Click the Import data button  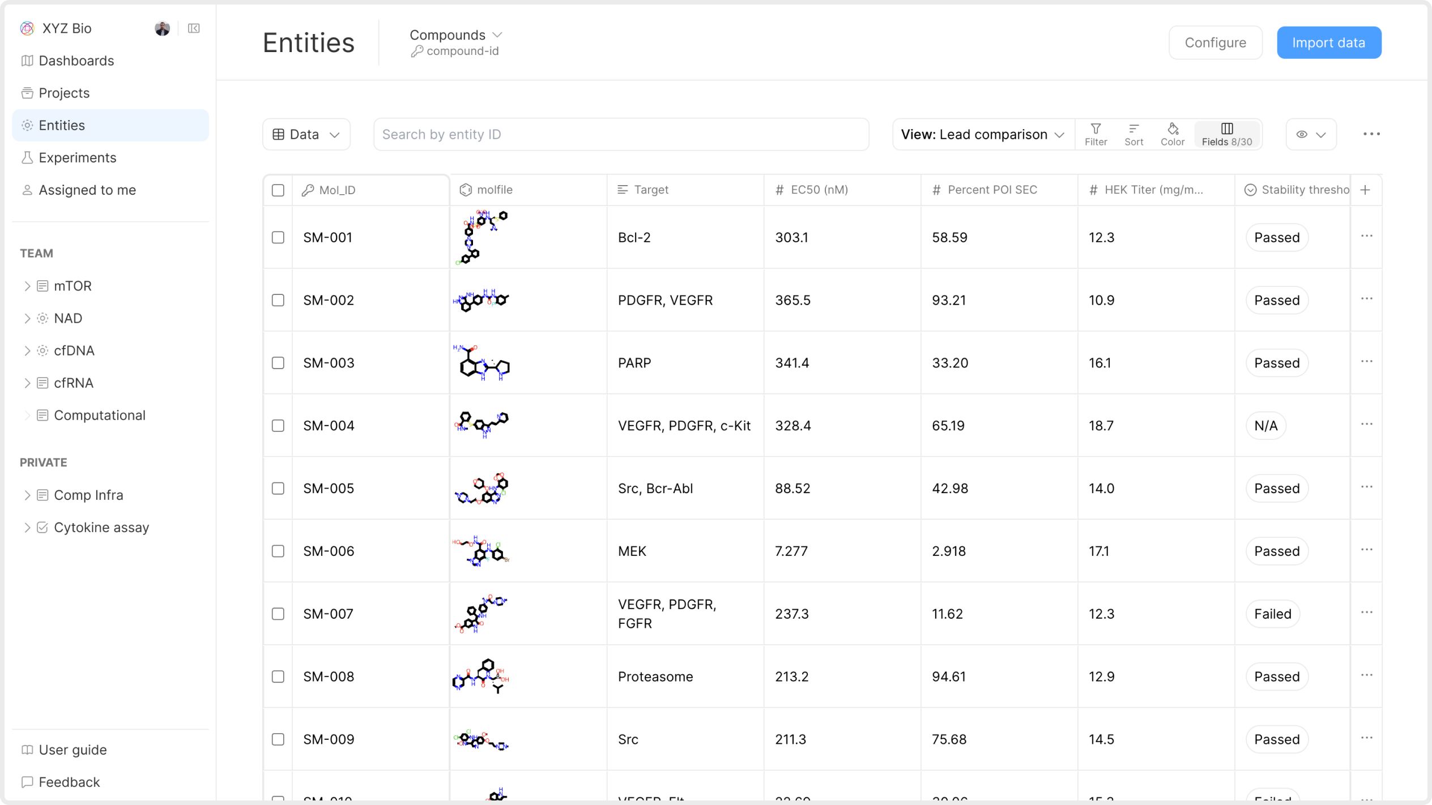click(1328, 42)
